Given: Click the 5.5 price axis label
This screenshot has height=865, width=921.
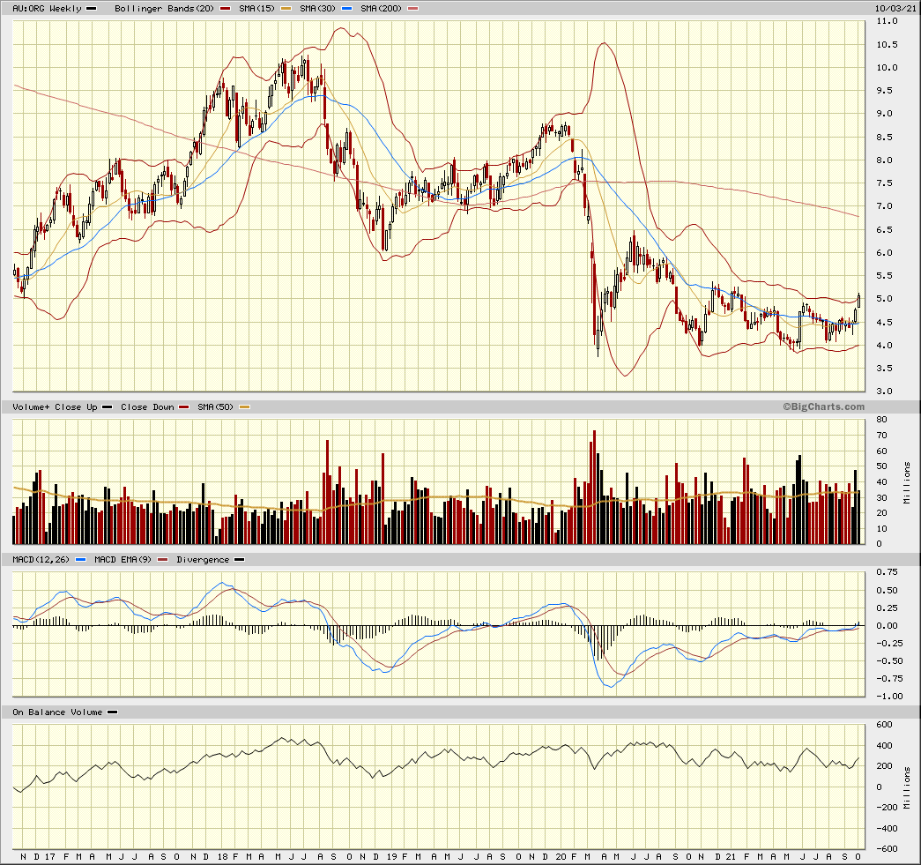Looking at the screenshot, I should point(885,276).
